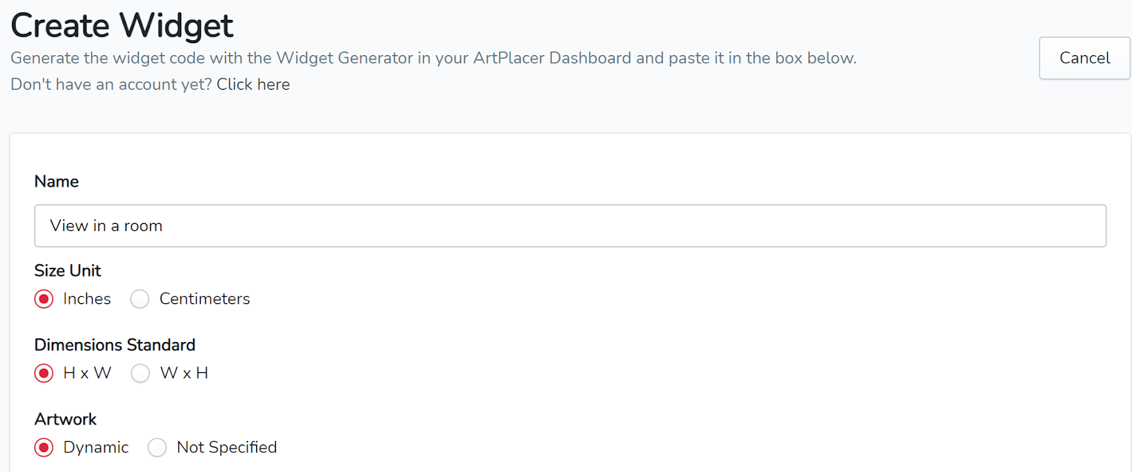Click the 'Inches' label text
The height and width of the screenshot is (472, 1132).
[87, 299]
